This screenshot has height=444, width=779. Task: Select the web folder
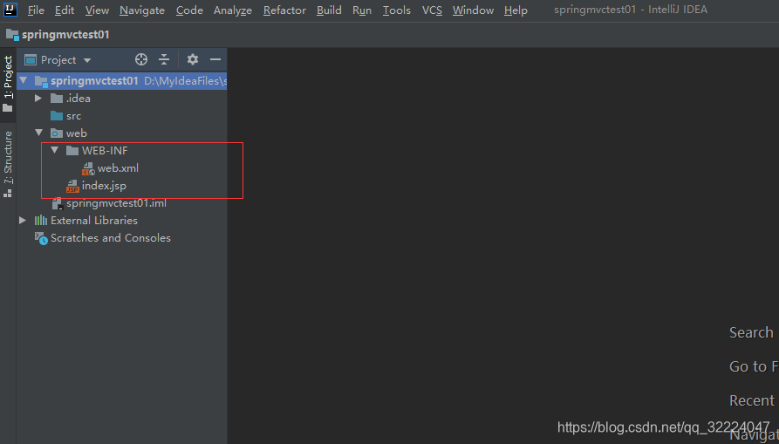[77, 133]
